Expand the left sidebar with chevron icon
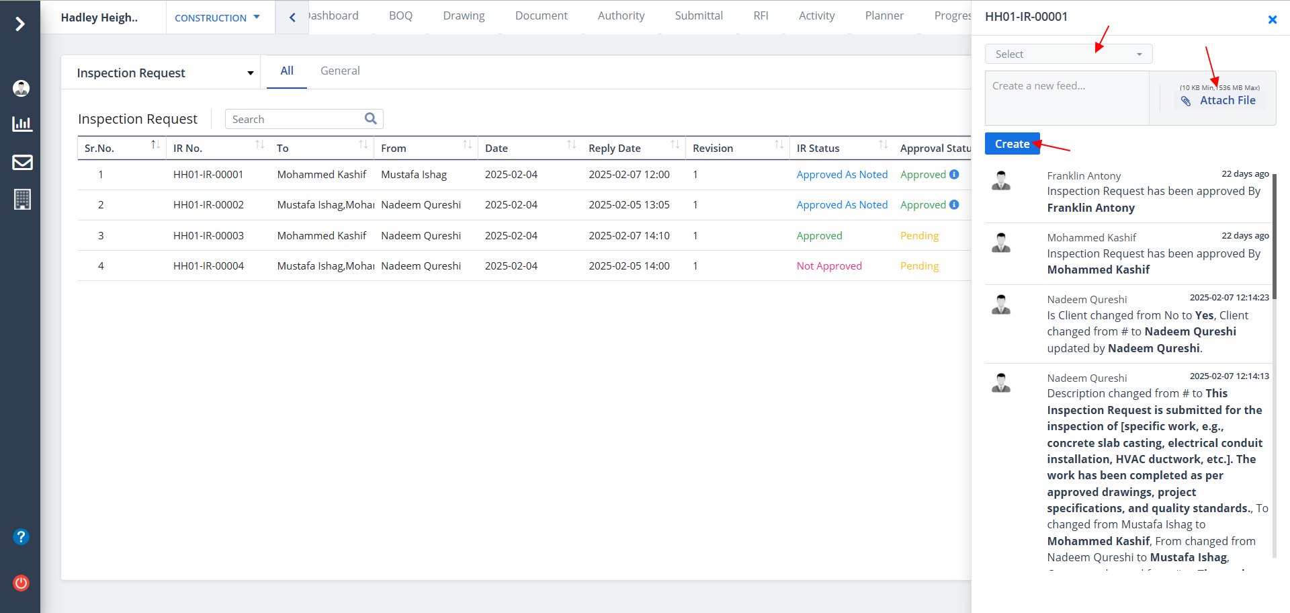 [20, 24]
